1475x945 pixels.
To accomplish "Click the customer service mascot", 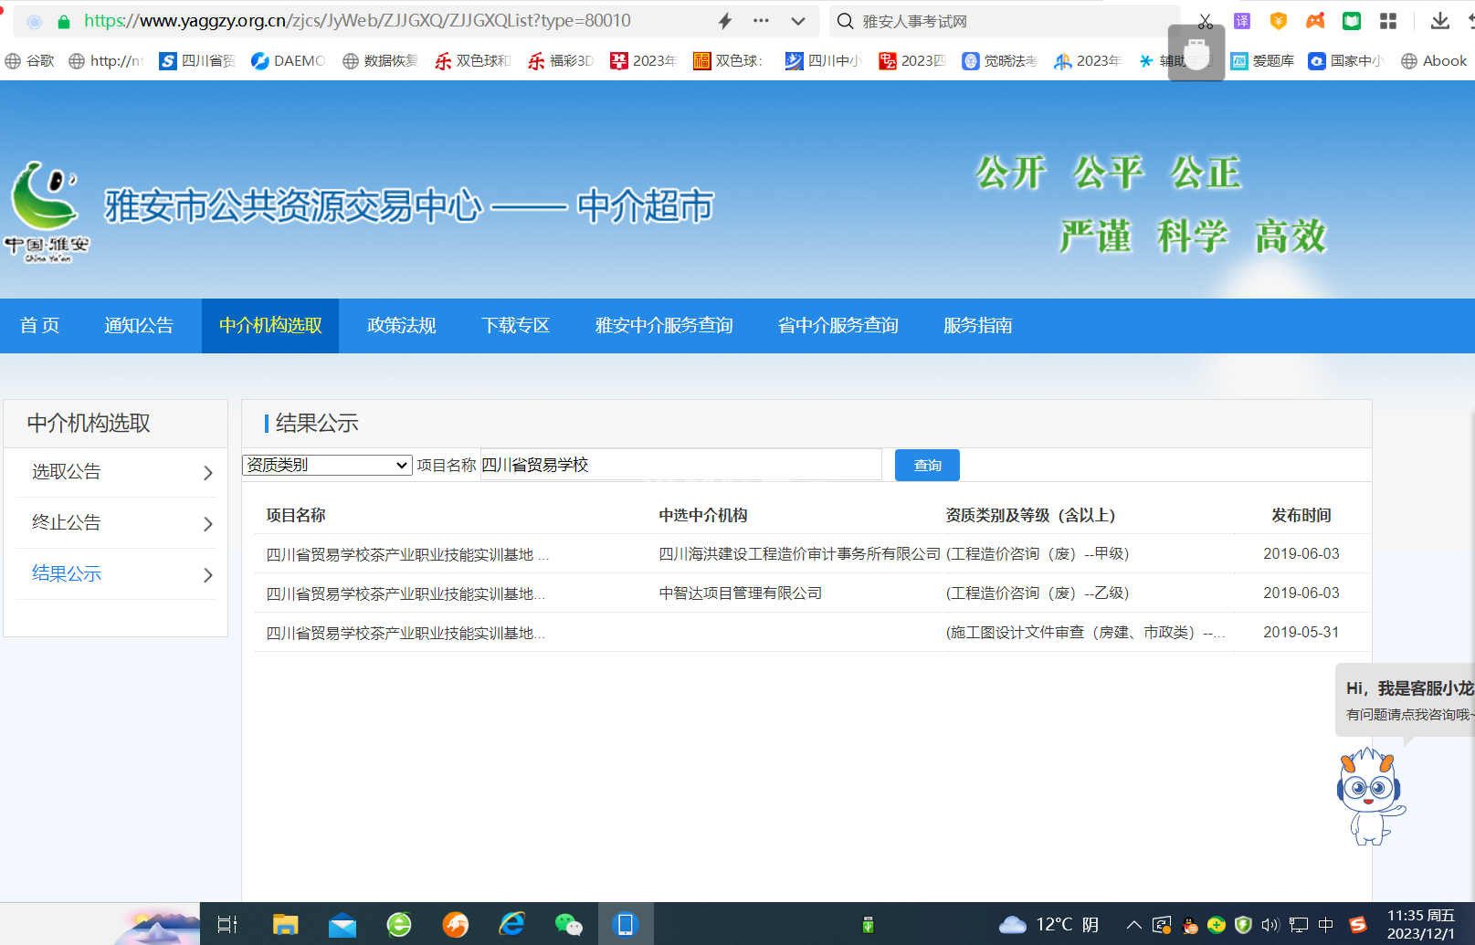I will click(x=1369, y=795).
